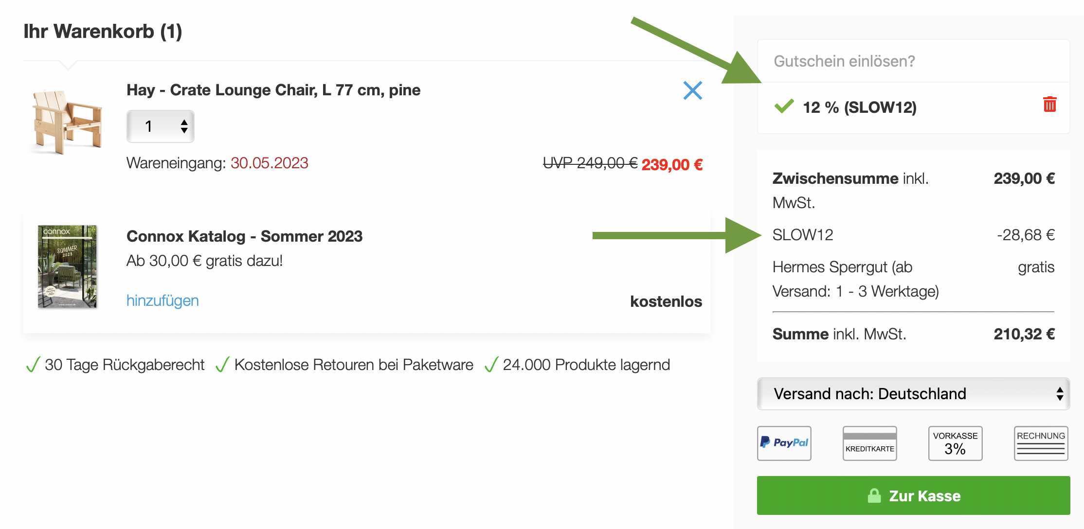Click the lock icon on Zur Kasse
The width and height of the screenshot is (1084, 529).
[x=874, y=495]
